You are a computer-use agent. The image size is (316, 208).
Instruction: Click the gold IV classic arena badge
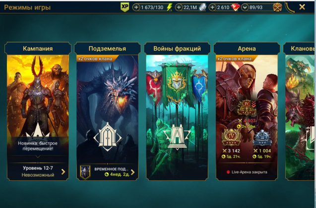pyautogui.click(x=231, y=137)
